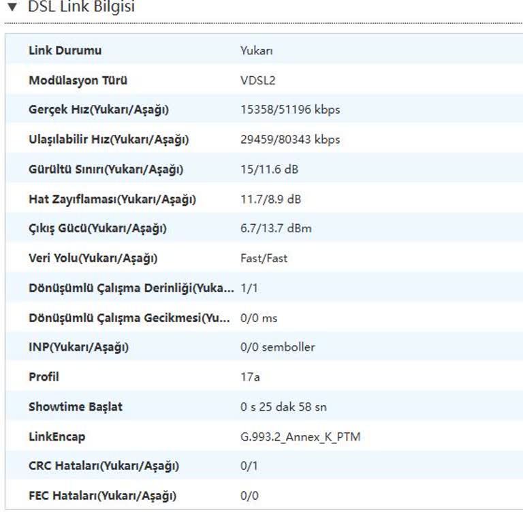Click the Çıkış Gücü(Yukarı/Aşağı) label
This screenshot has width=523, height=523.
pos(97,229)
